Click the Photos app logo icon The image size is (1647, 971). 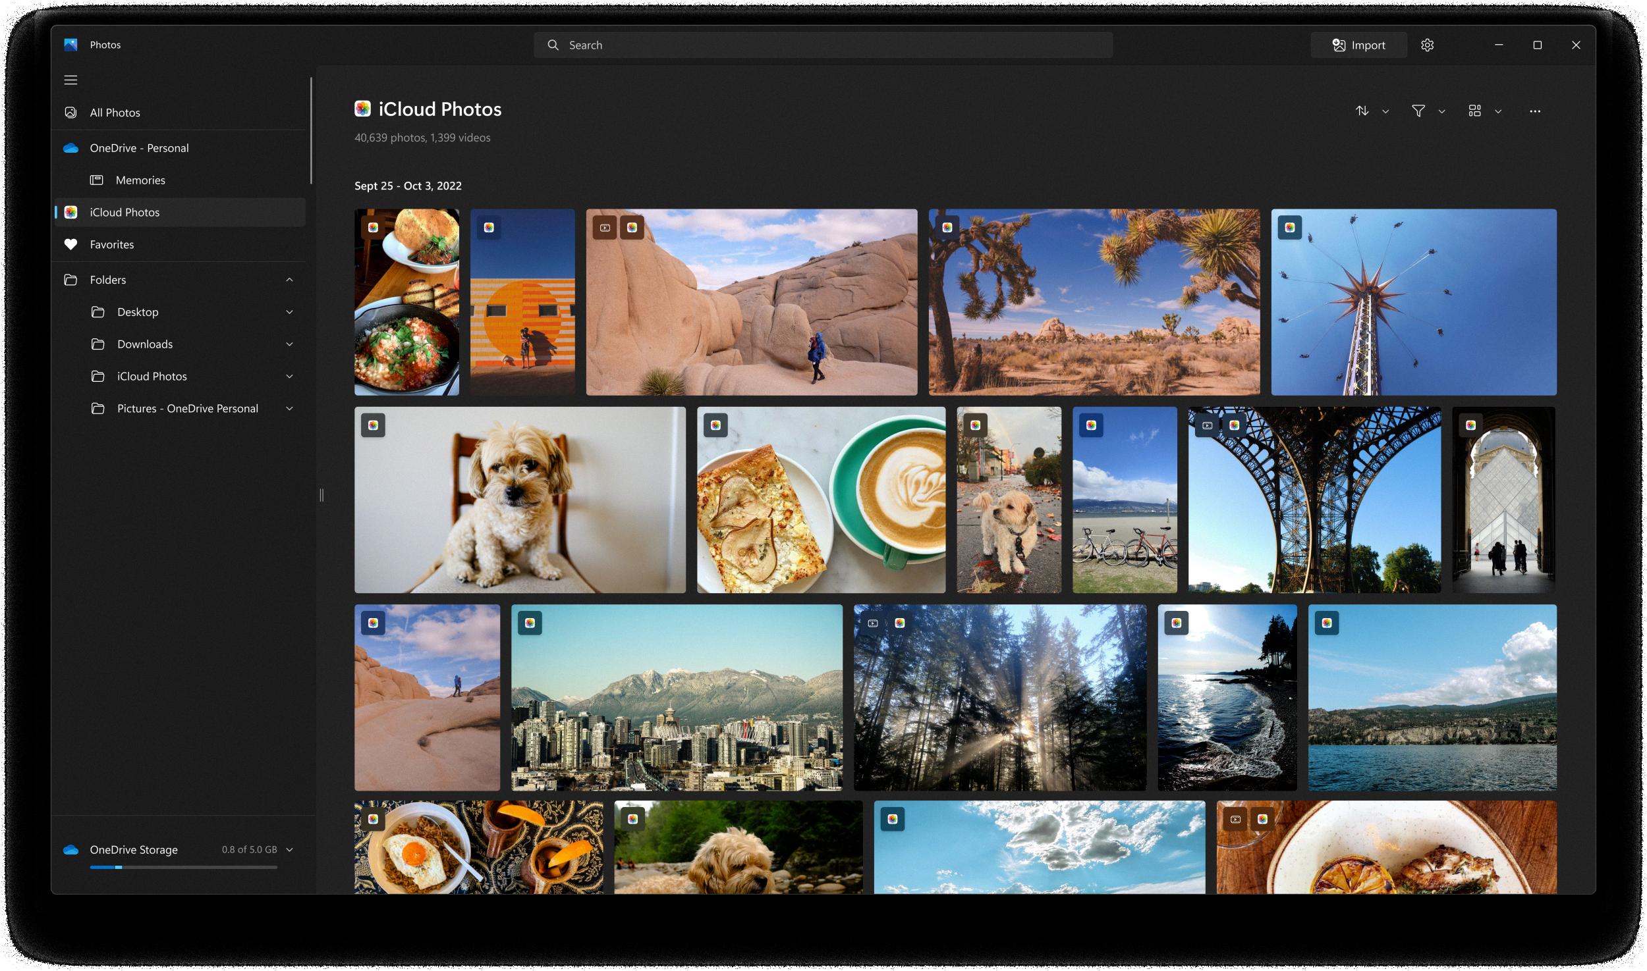(x=70, y=45)
